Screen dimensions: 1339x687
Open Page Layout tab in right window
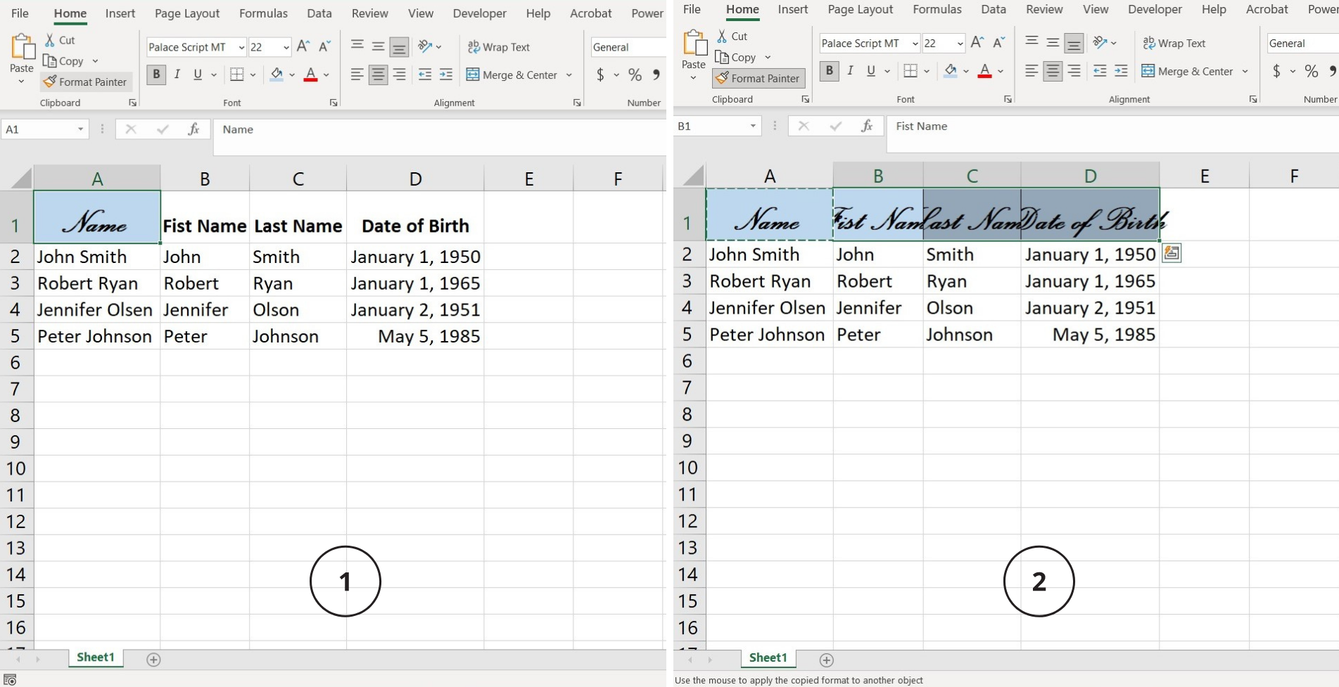pyautogui.click(x=860, y=9)
